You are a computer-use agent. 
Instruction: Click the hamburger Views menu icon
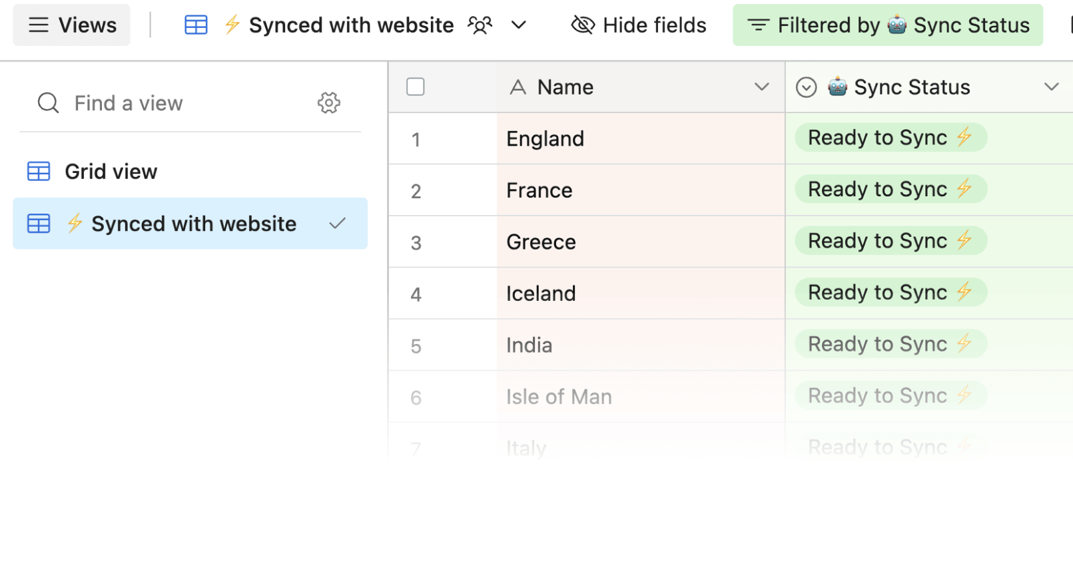pos(39,25)
